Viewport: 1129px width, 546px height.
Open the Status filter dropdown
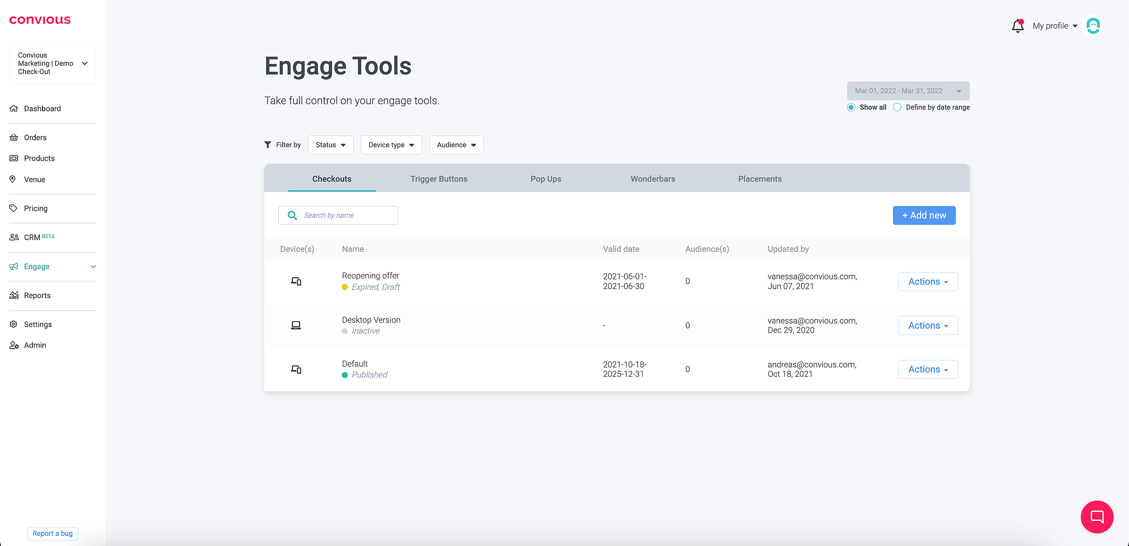pyautogui.click(x=330, y=145)
